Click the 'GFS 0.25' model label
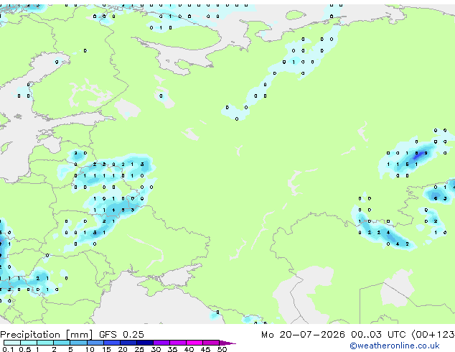455x352 pixels. click(x=121, y=335)
